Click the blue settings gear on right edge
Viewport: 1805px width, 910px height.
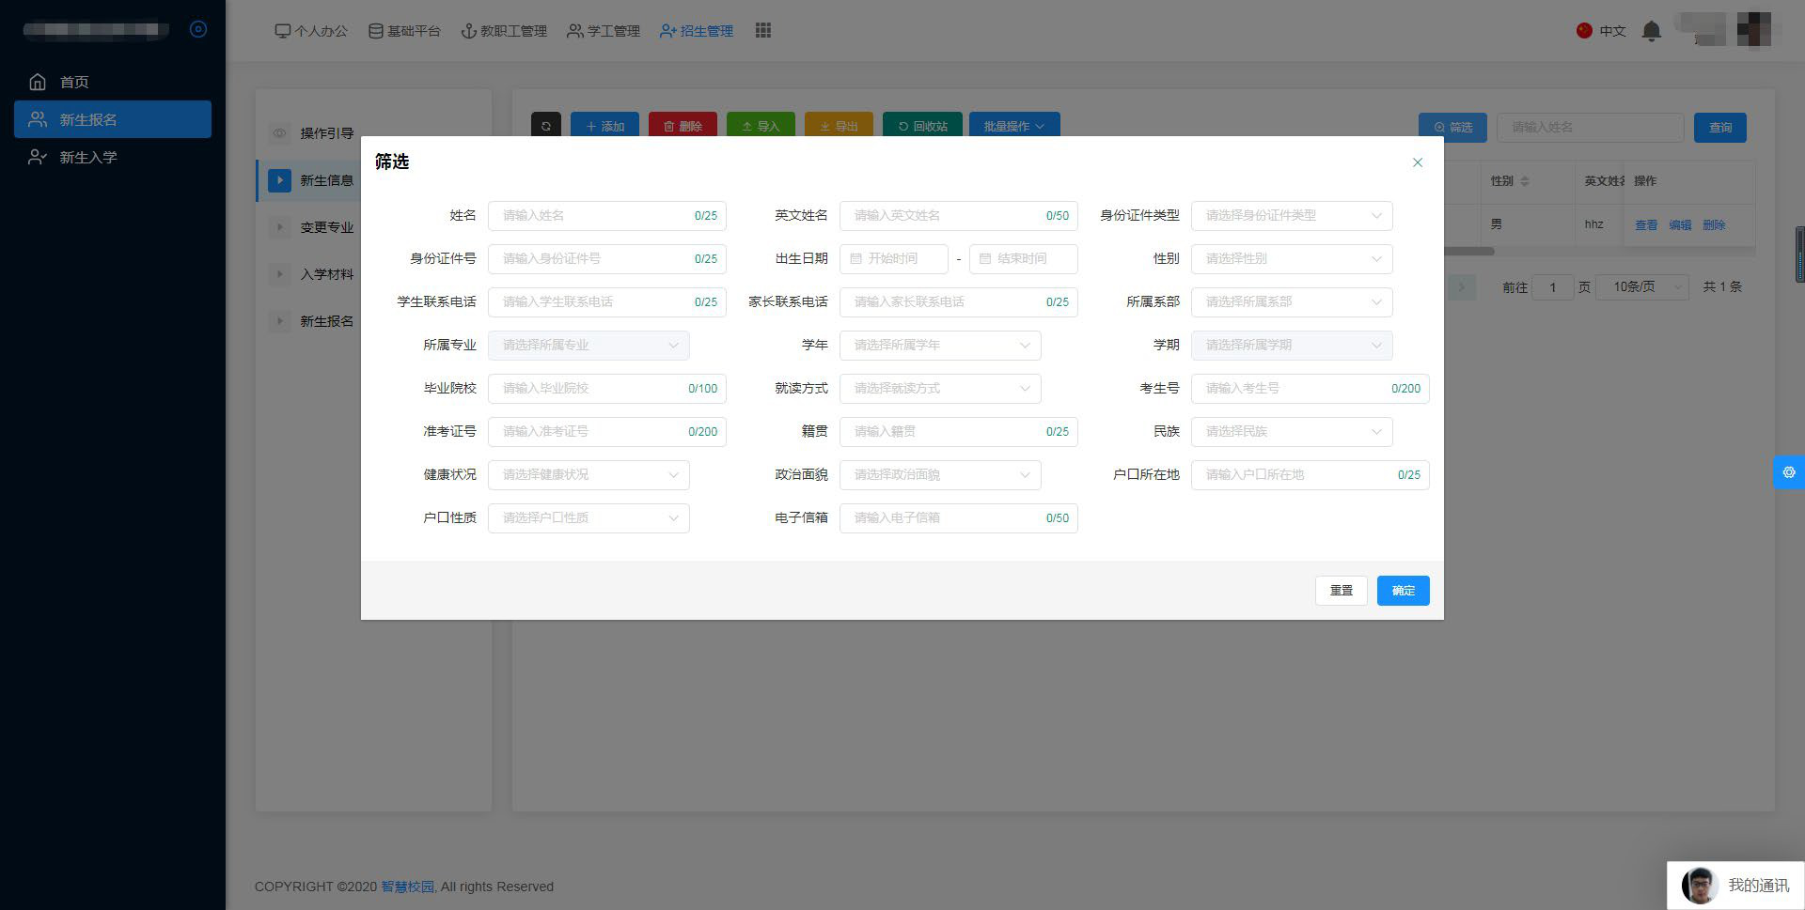pos(1788,472)
